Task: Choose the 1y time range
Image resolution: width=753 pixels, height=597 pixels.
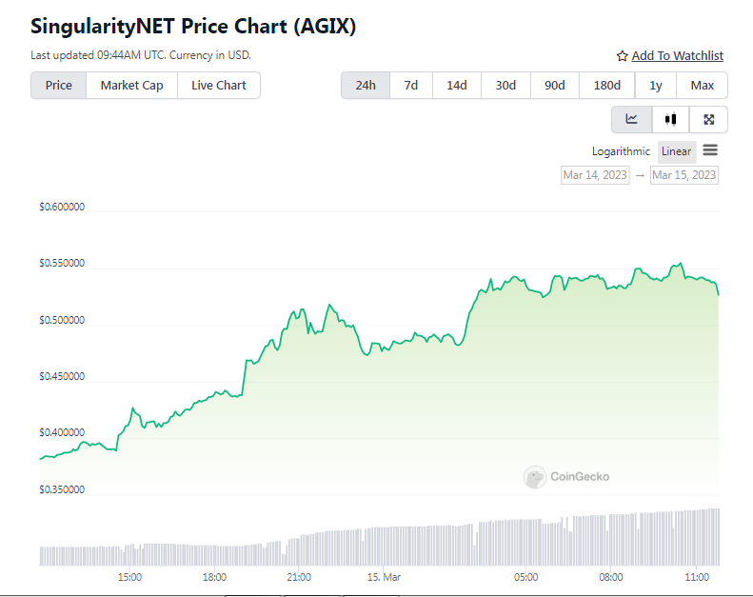Action: point(656,86)
